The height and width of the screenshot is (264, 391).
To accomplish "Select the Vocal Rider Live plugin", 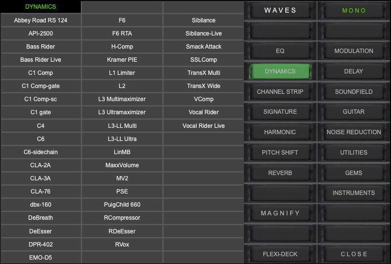I will 204,126.
